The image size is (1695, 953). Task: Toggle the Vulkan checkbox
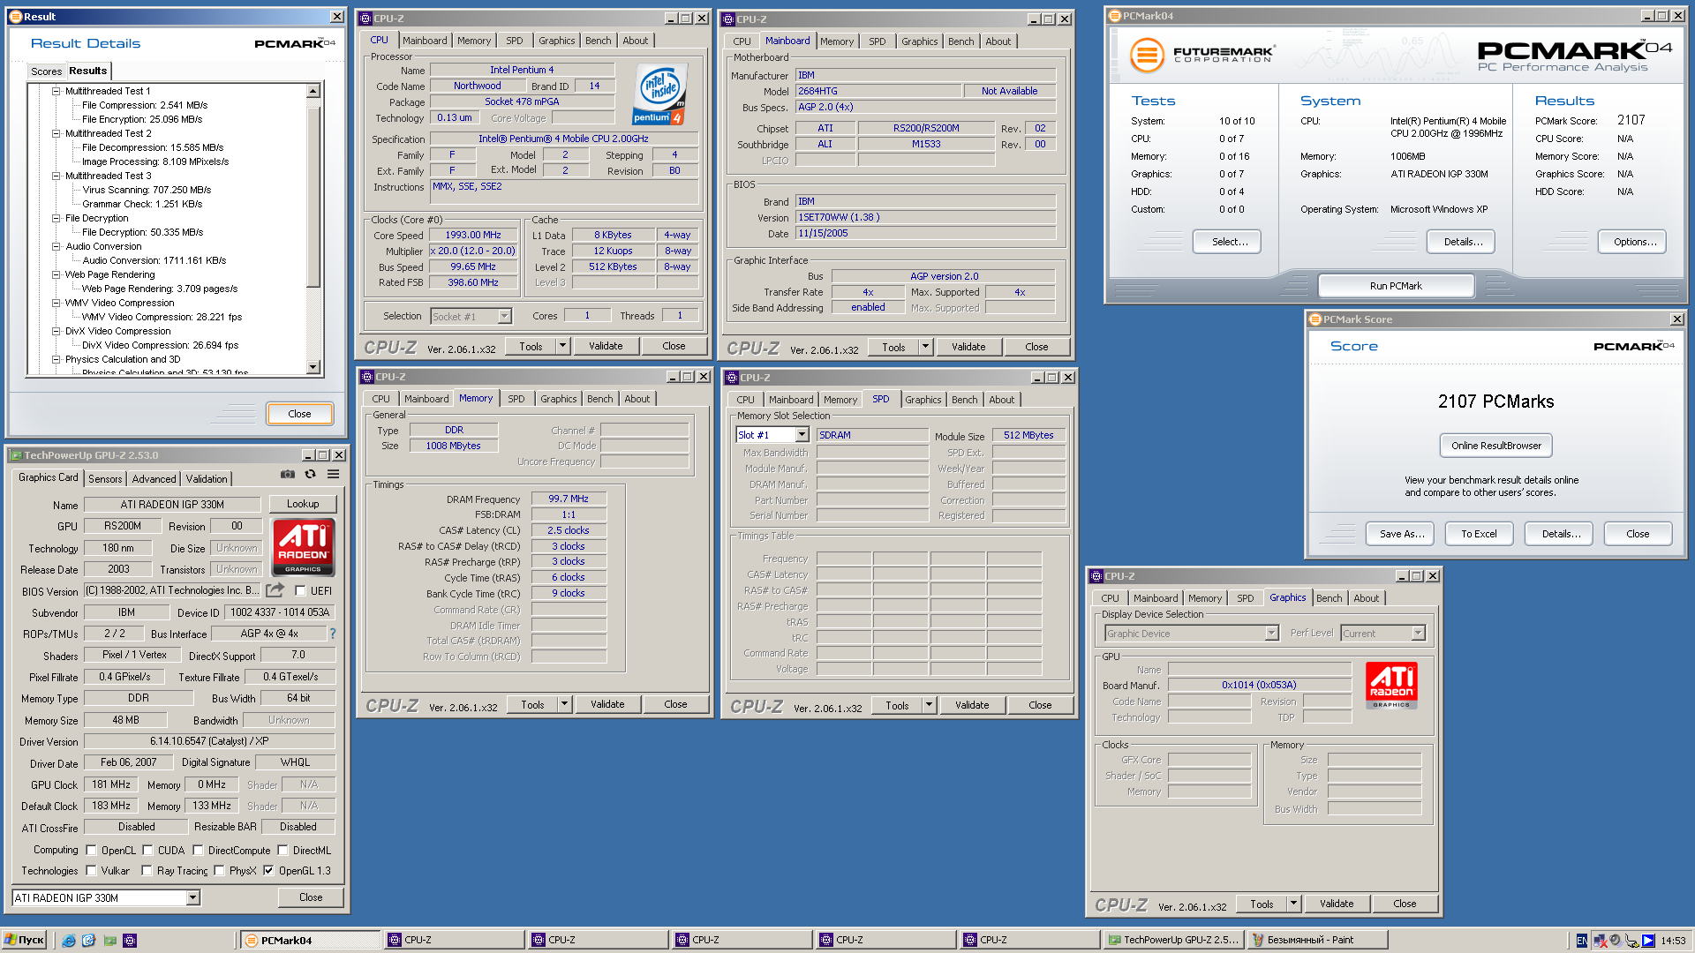coord(91,871)
